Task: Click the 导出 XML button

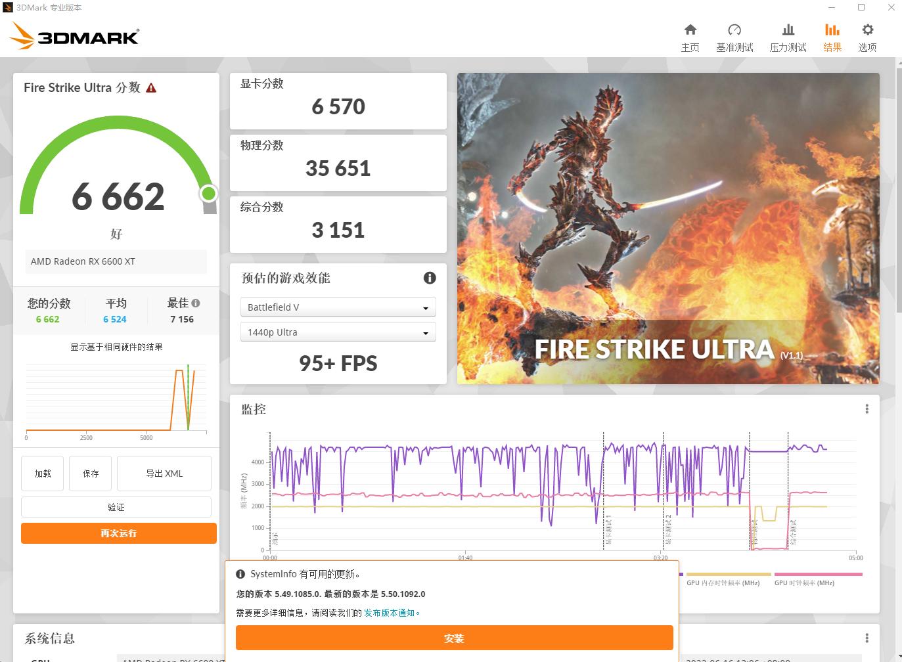Action: tap(164, 474)
